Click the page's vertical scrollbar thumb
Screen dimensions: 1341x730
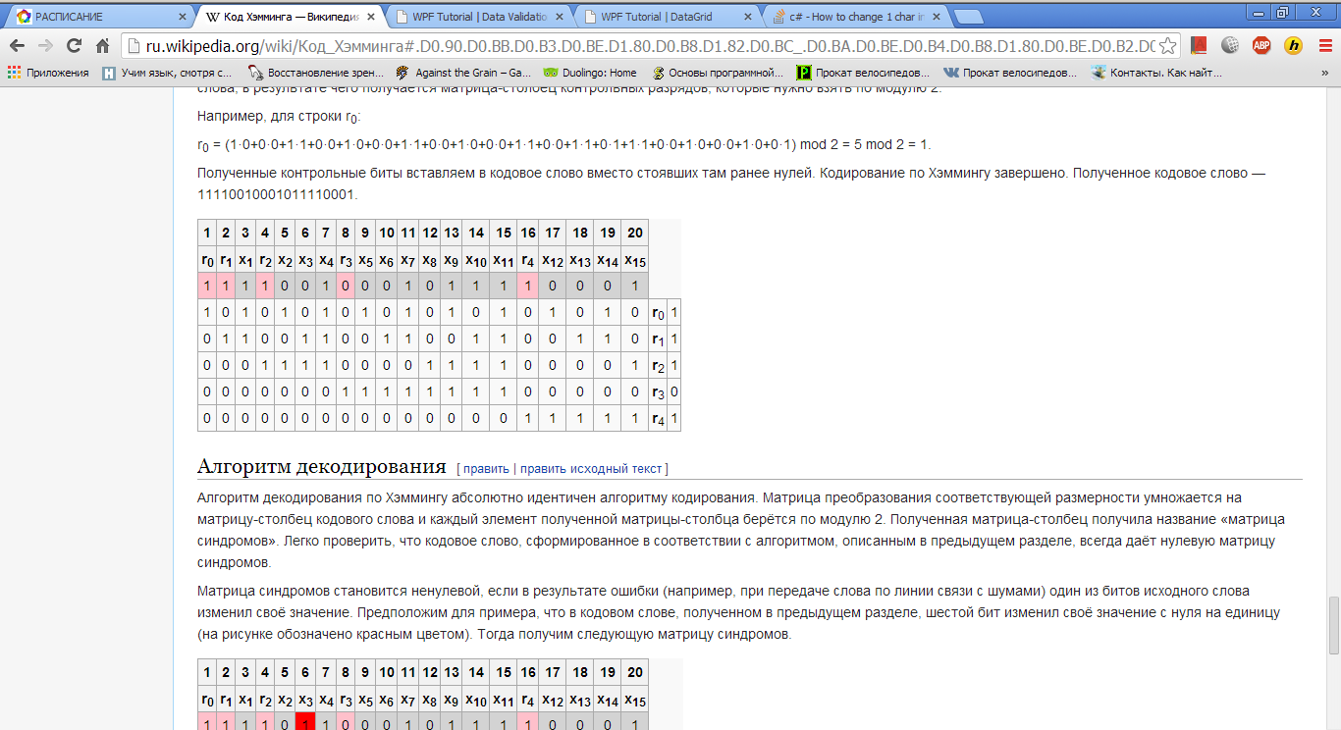[1332, 625]
